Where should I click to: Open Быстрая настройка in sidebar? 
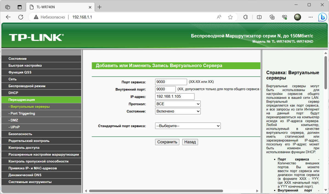(41, 66)
